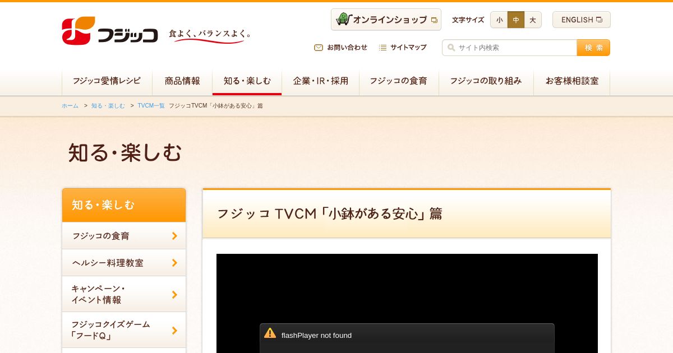Viewport: 673px width, 353px height.
Task: Open フジッコ愛情レシピ nav tab
Action: point(107,82)
